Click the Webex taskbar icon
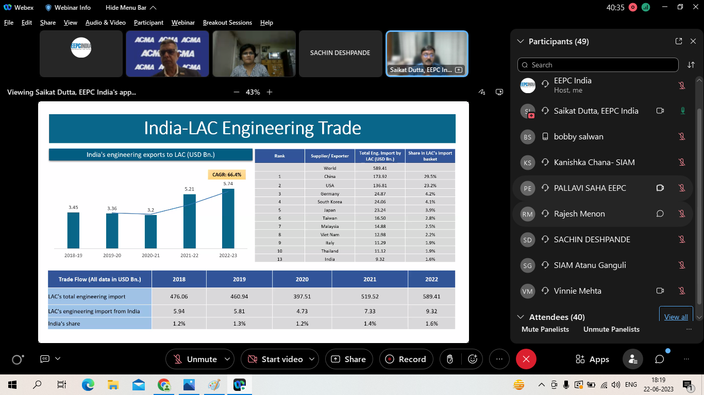This screenshot has width=704, height=395. [239, 384]
